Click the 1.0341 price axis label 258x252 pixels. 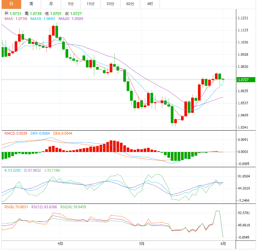click(243, 128)
